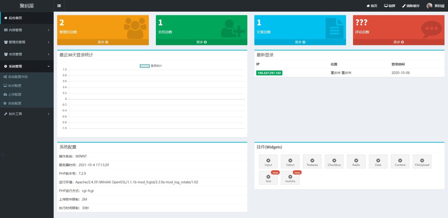Collapse the 系统管理 sidebar menu
Viewport: 448px width, 218px height.
[27, 66]
